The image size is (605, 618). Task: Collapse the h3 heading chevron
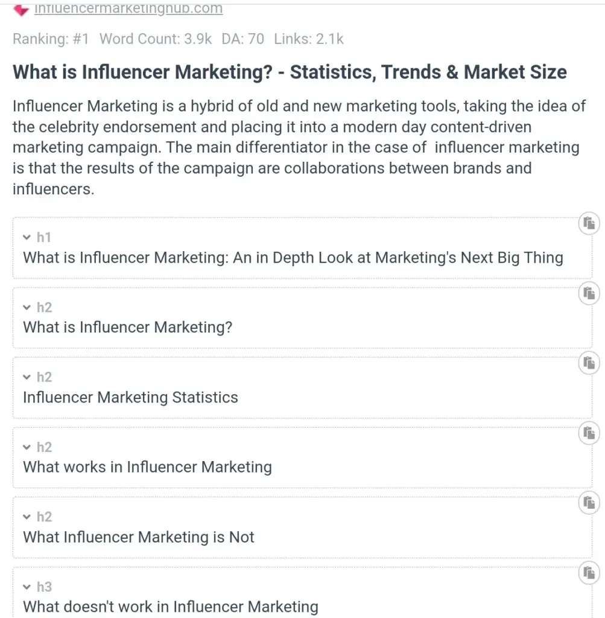(27, 587)
